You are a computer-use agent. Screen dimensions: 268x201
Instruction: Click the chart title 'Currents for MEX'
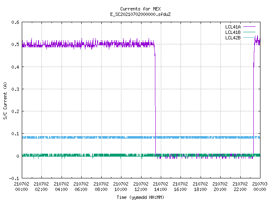click(x=140, y=9)
